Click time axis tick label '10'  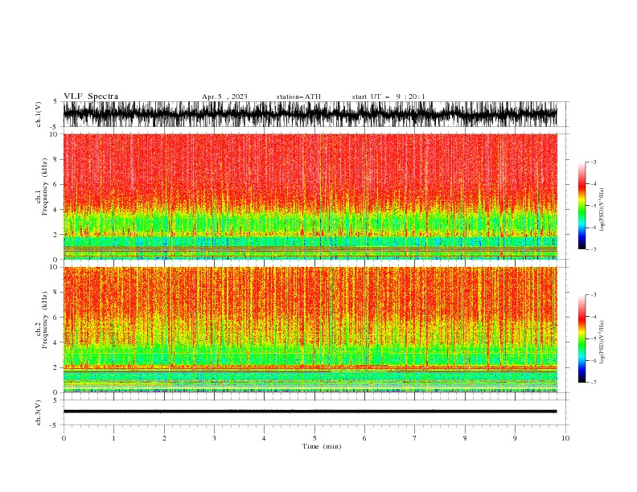pos(565,438)
